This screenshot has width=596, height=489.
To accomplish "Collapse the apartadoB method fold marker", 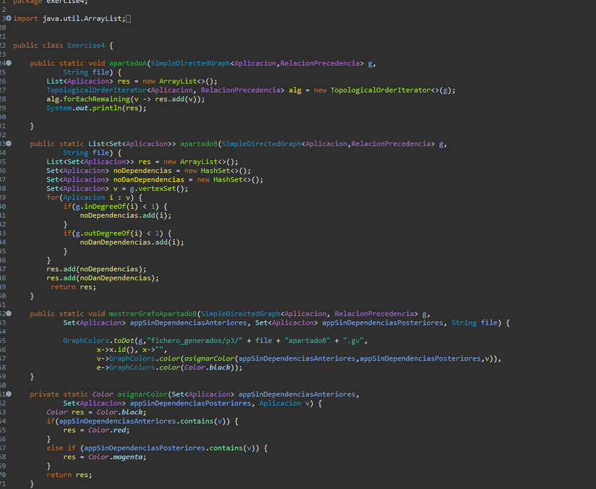I will [8, 143].
